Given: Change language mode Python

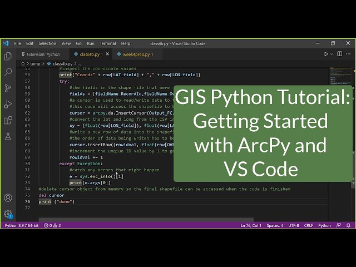Looking at the screenshot, I should (x=324, y=225).
